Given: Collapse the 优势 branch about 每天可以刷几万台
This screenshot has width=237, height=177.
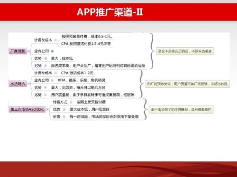Looking at the screenshot, I should [46, 88].
